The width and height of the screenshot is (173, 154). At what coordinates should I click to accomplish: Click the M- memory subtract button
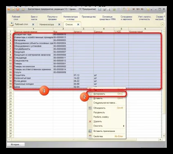(142, 9)
